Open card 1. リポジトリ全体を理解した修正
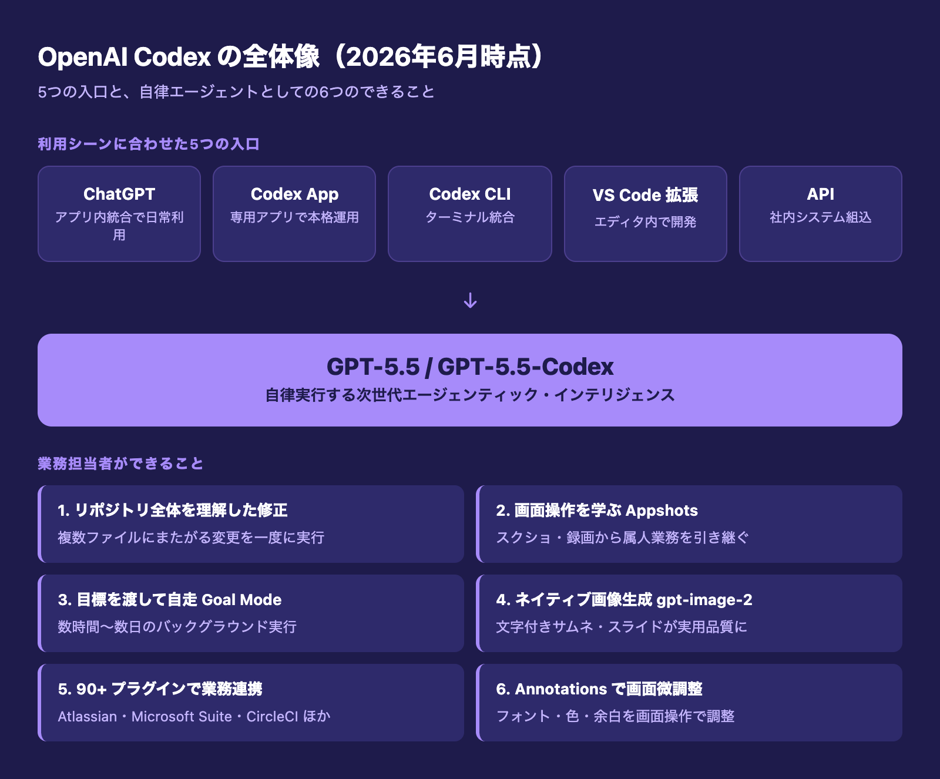The width and height of the screenshot is (940, 779). (251, 524)
